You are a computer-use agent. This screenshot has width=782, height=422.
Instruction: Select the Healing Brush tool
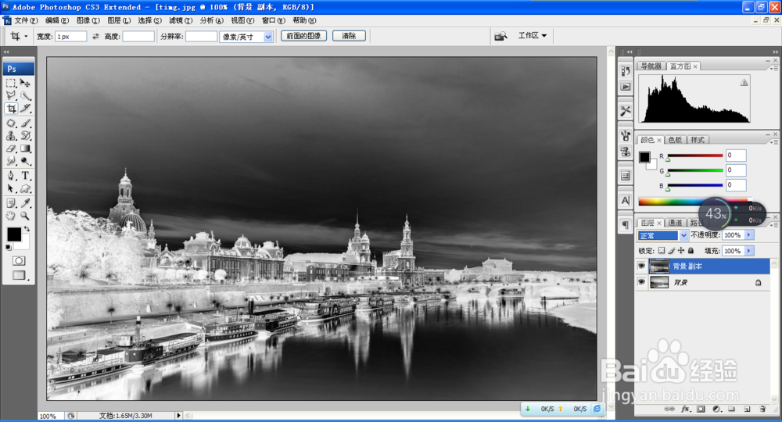(x=11, y=123)
